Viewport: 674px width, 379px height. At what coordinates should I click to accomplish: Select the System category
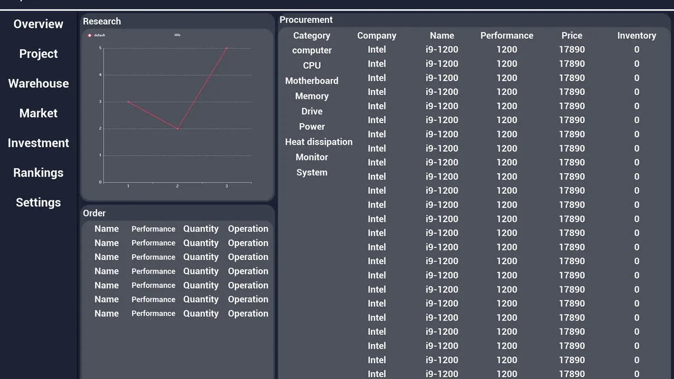coord(312,173)
